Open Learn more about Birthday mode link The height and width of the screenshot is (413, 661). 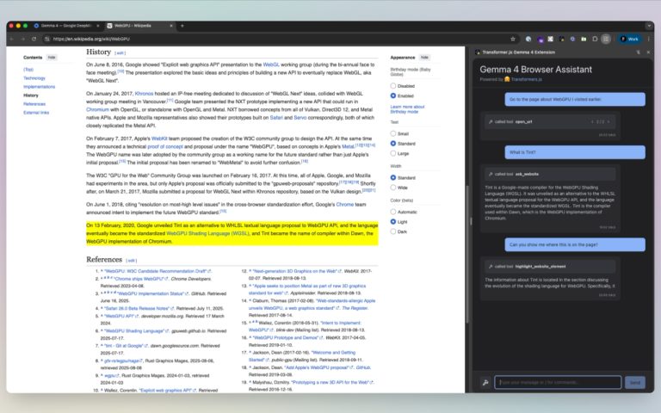(407, 109)
